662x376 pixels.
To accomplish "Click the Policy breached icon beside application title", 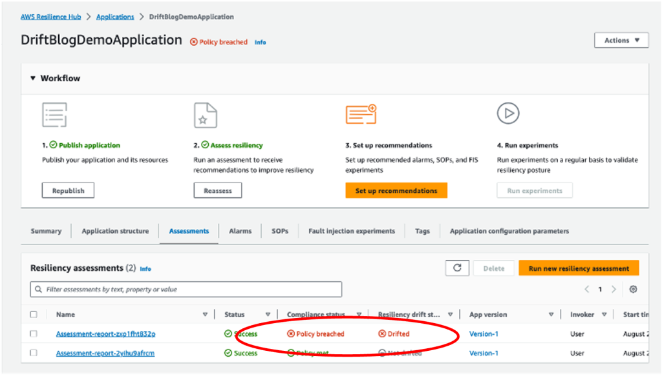I will pyautogui.click(x=194, y=42).
